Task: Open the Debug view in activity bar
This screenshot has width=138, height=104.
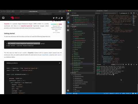Action: (68, 26)
